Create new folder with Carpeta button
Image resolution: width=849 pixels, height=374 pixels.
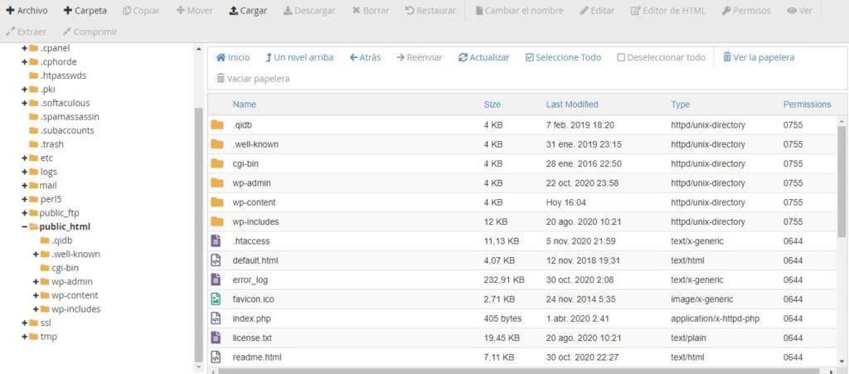tap(85, 11)
